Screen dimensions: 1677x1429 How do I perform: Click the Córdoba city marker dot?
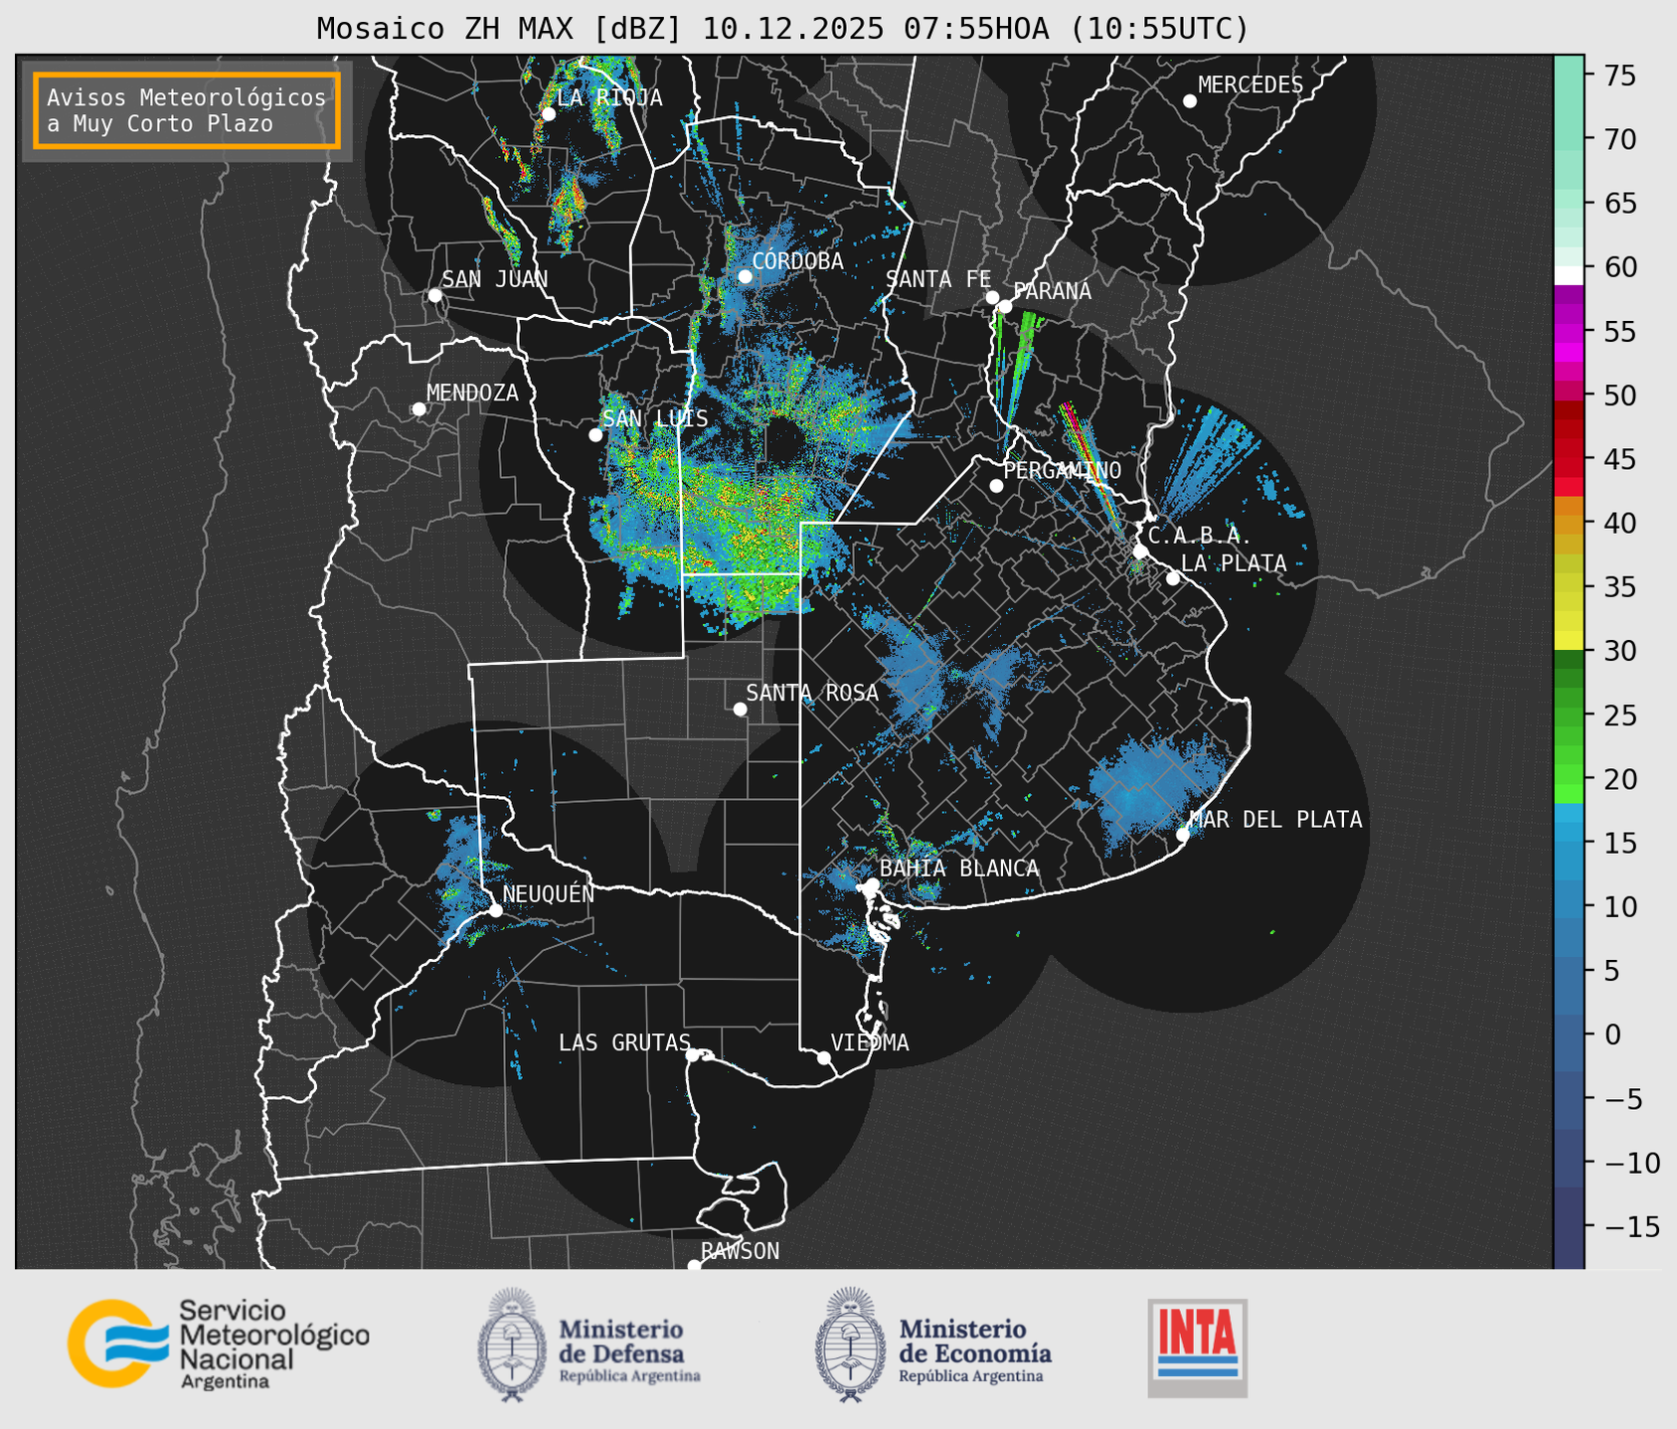(x=745, y=276)
